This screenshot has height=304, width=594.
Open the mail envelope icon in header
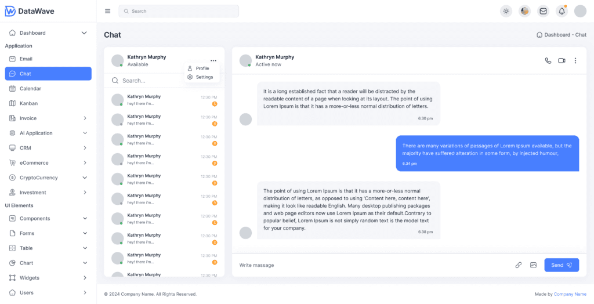(543, 11)
